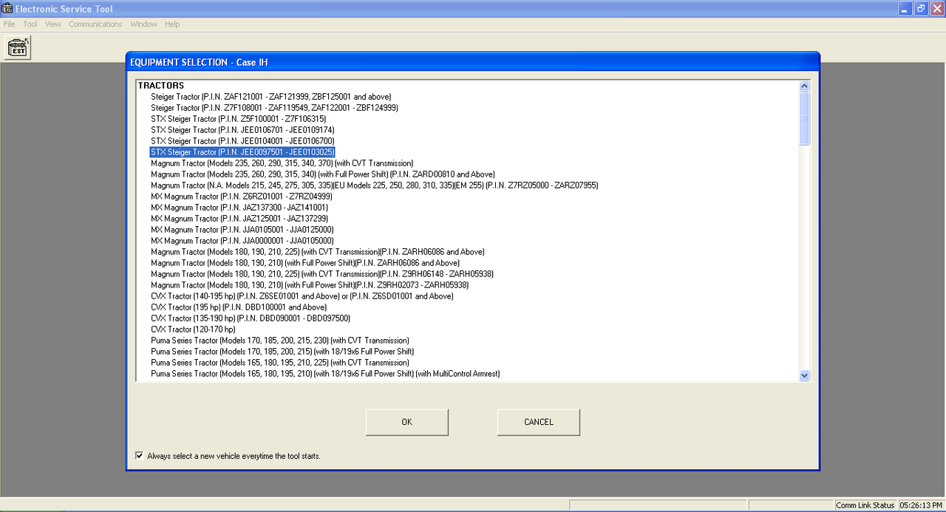Restore down the Electronic Service Tool window
Screen dimensions: 946x512
[x=921, y=9]
